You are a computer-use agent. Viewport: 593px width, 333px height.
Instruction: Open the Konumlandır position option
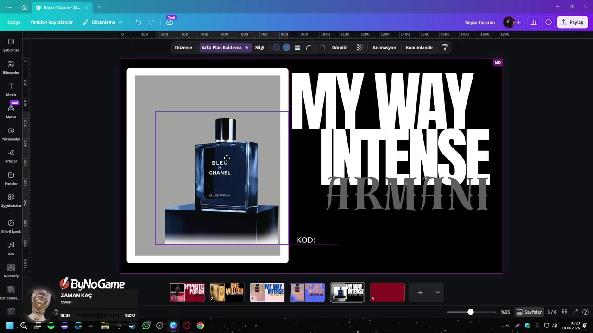pos(419,48)
